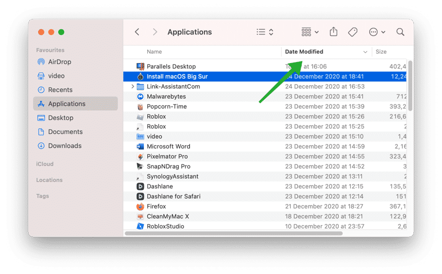This screenshot has width=442, height=274.
Task: Click the yellow minimize window button
Action: 51,32
